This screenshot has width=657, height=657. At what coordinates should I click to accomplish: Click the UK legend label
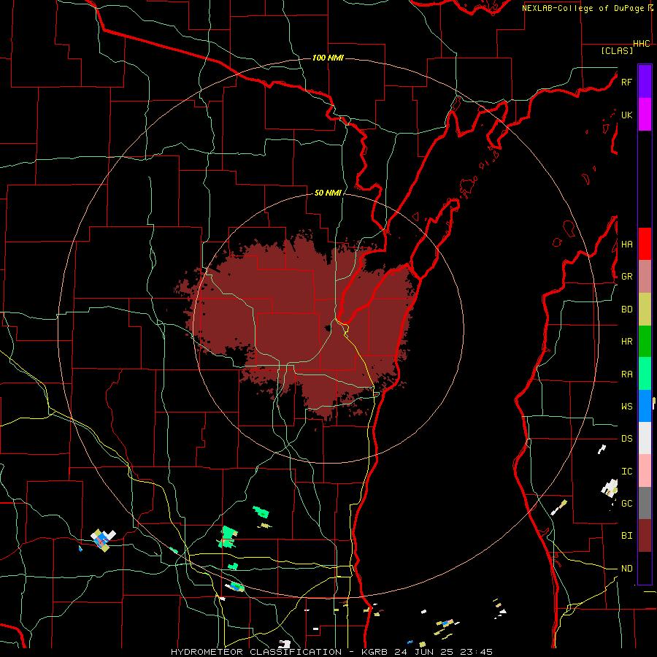pyautogui.click(x=626, y=115)
